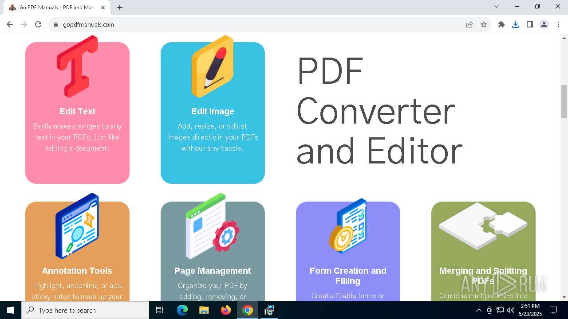Click the Edit Image card title
The height and width of the screenshot is (319, 568).
point(213,111)
